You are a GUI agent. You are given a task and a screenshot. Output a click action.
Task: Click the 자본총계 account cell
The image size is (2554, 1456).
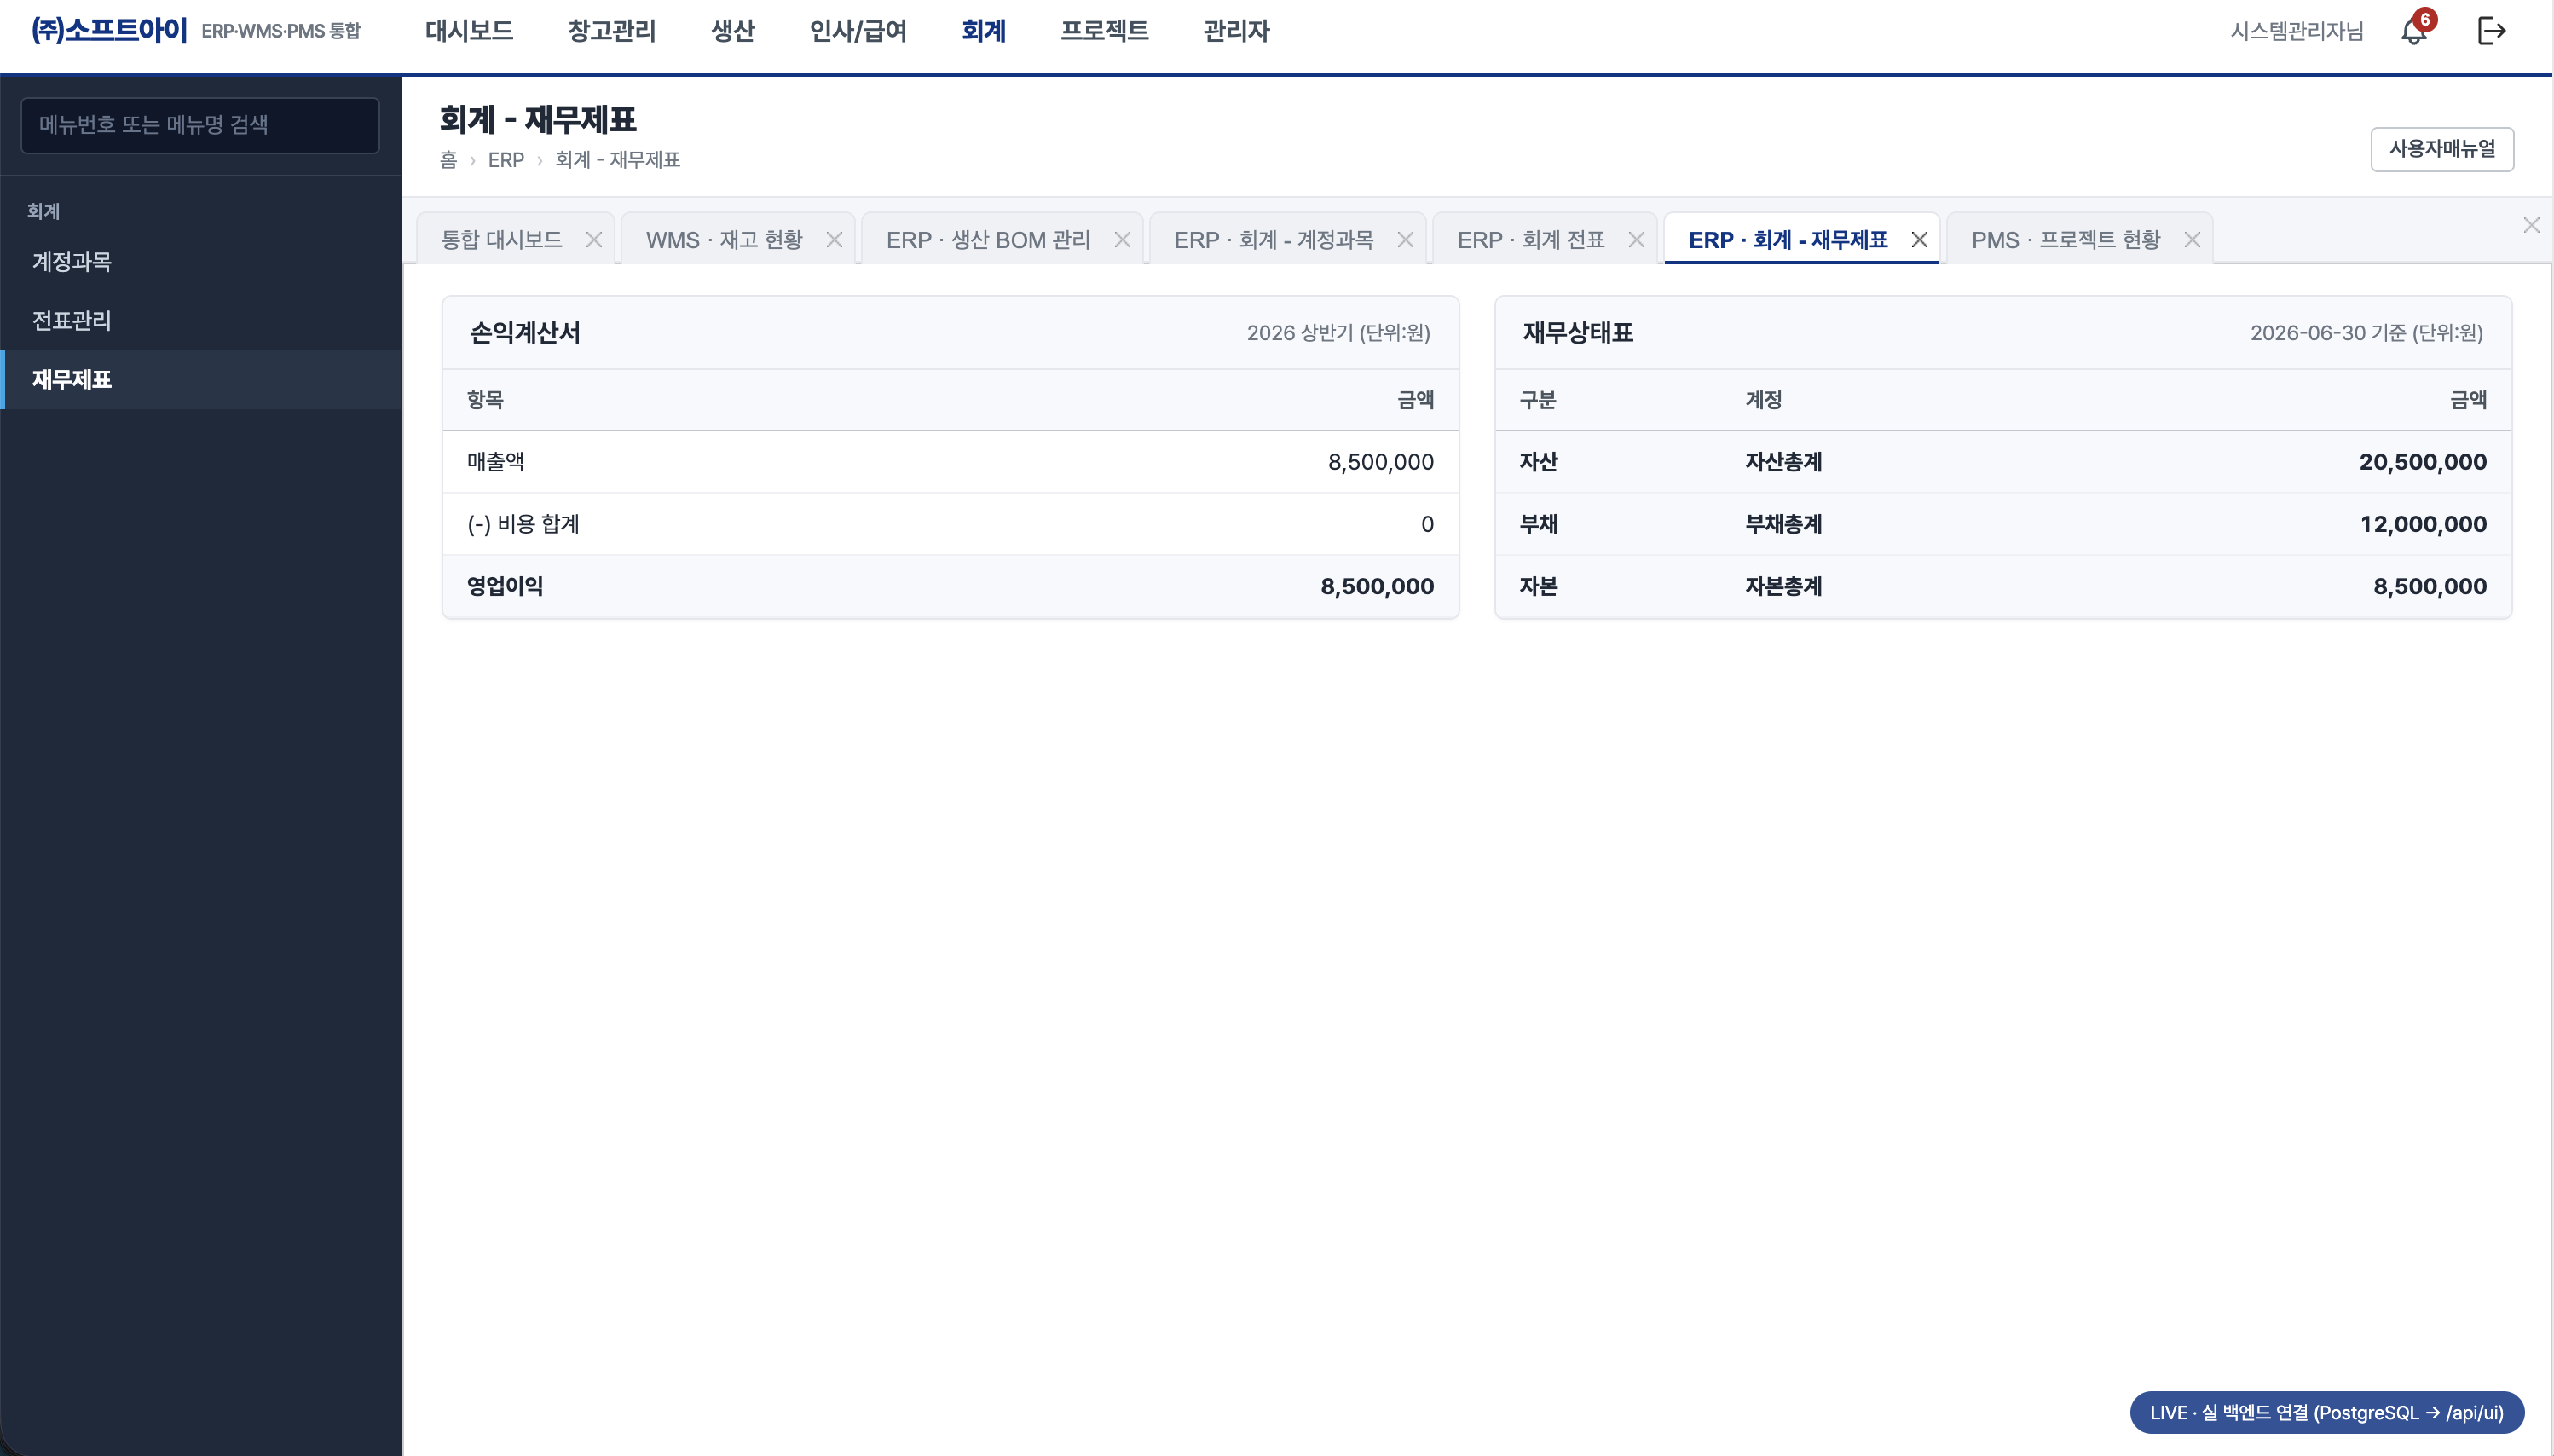pos(1783,586)
